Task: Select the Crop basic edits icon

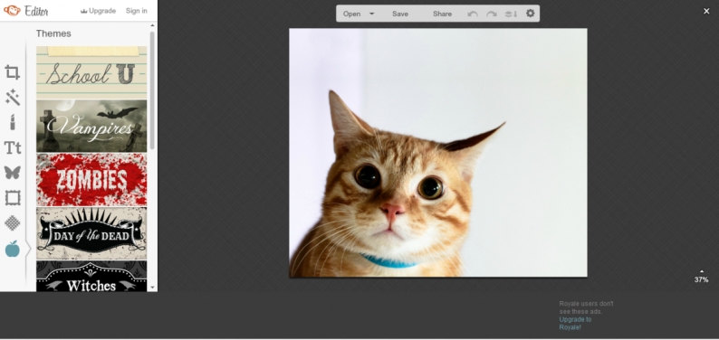Action: [x=13, y=72]
